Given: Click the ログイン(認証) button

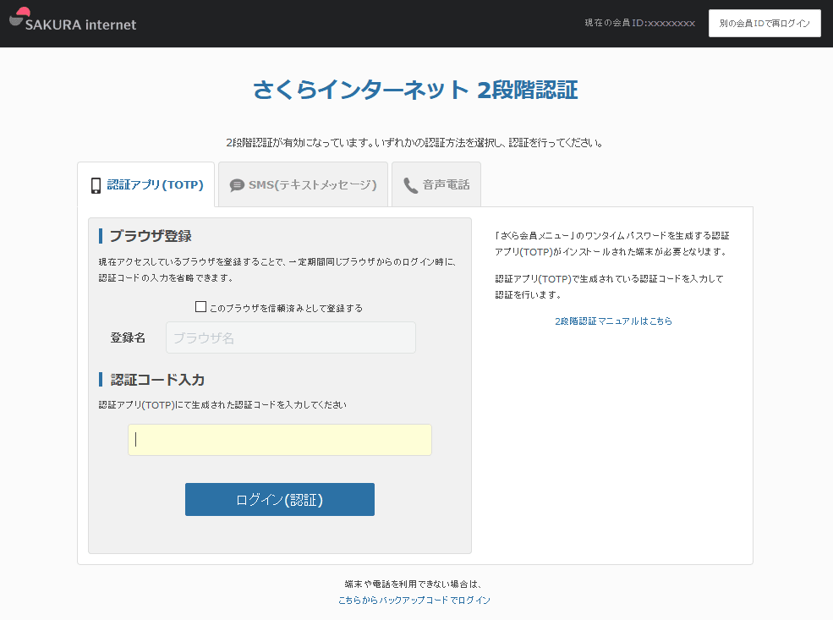Looking at the screenshot, I should (x=280, y=499).
